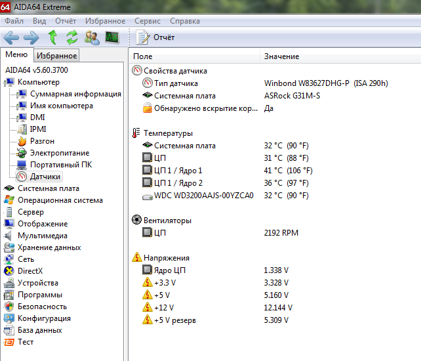
Task: Switch to the Меню tab
Action: [x=16, y=54]
